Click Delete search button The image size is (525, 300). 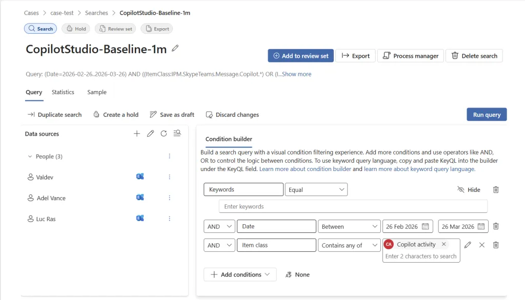pos(474,56)
